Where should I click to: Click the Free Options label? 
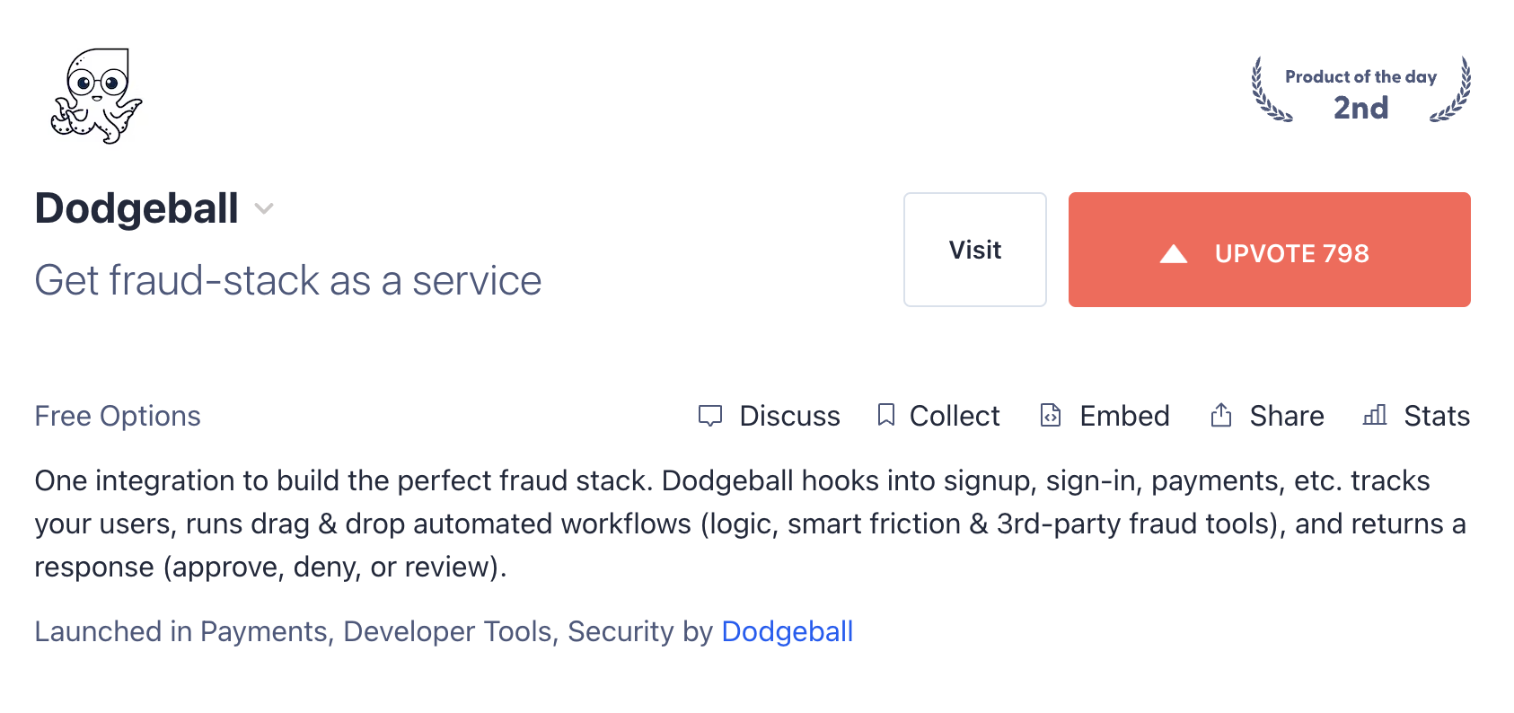pos(118,416)
